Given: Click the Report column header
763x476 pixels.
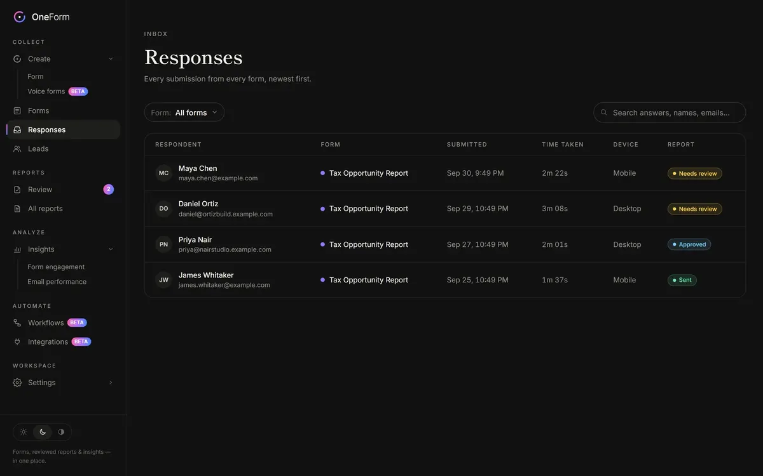Looking at the screenshot, I should (681, 145).
